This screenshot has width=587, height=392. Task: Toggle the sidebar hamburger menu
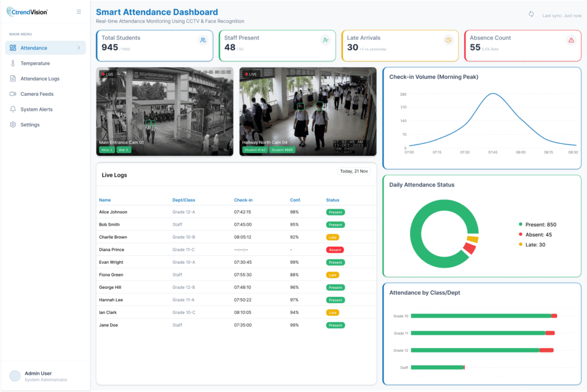coord(79,10)
